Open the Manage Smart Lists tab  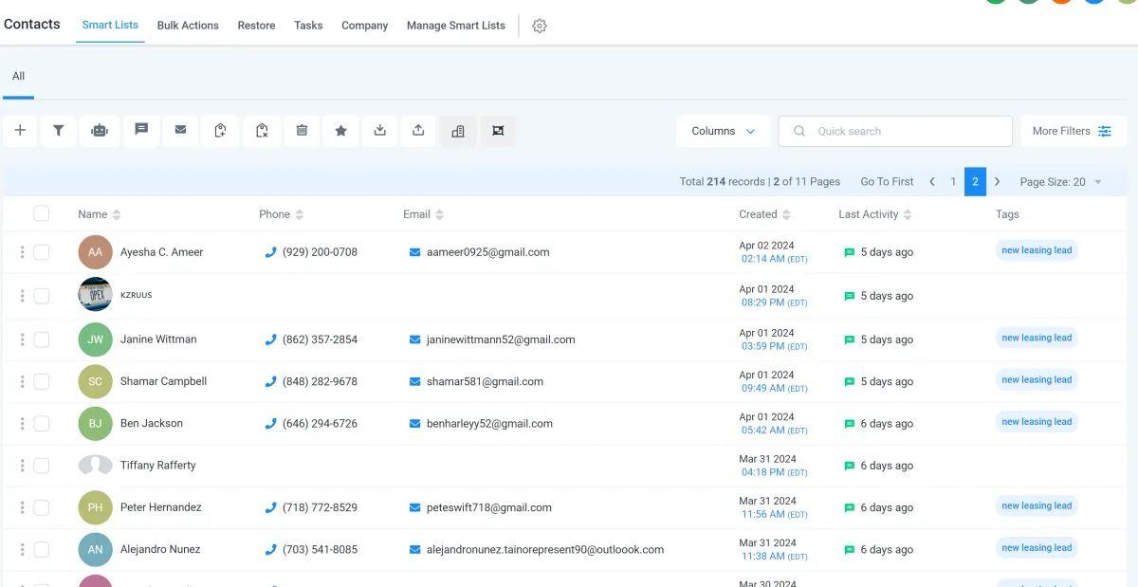(455, 26)
